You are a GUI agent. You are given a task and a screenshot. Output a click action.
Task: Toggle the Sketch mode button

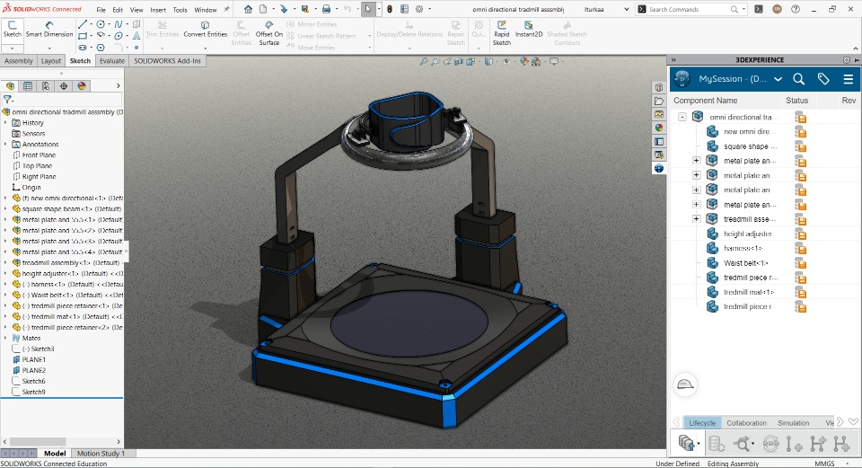click(x=12, y=29)
